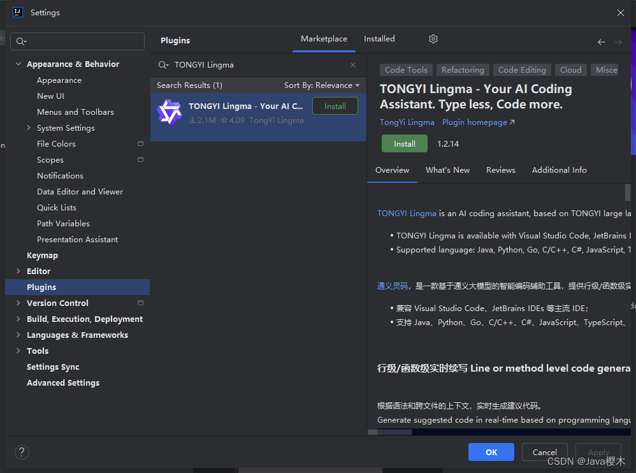Open the What's New tab
This screenshot has width=636, height=473.
click(447, 170)
